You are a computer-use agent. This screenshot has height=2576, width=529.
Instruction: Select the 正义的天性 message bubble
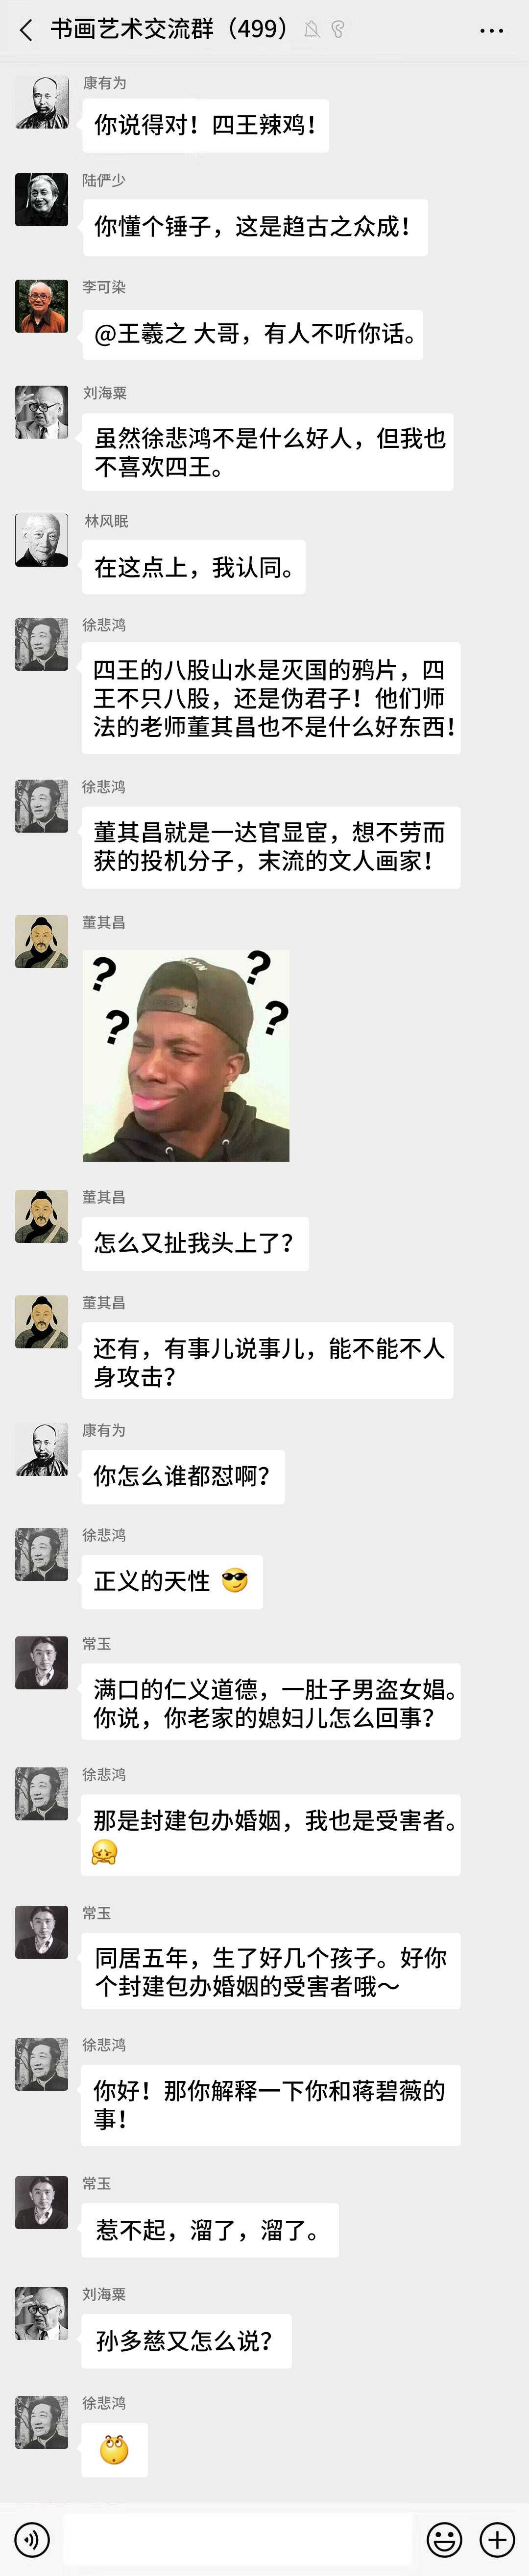[171, 1581]
